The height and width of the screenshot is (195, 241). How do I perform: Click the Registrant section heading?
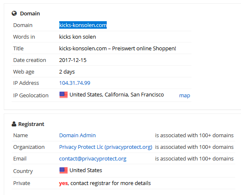(x=31, y=124)
